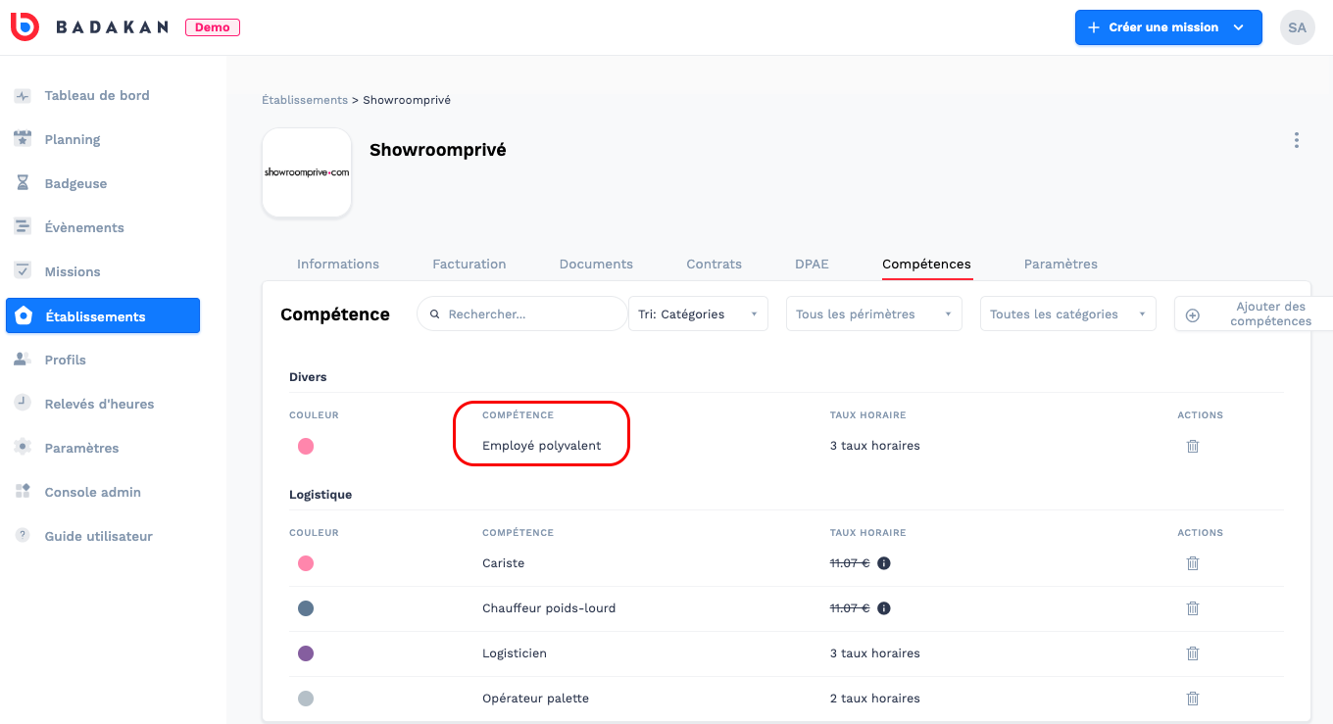The height and width of the screenshot is (724, 1333).
Task: Delete the Opérateur palette competence
Action: pyautogui.click(x=1193, y=699)
